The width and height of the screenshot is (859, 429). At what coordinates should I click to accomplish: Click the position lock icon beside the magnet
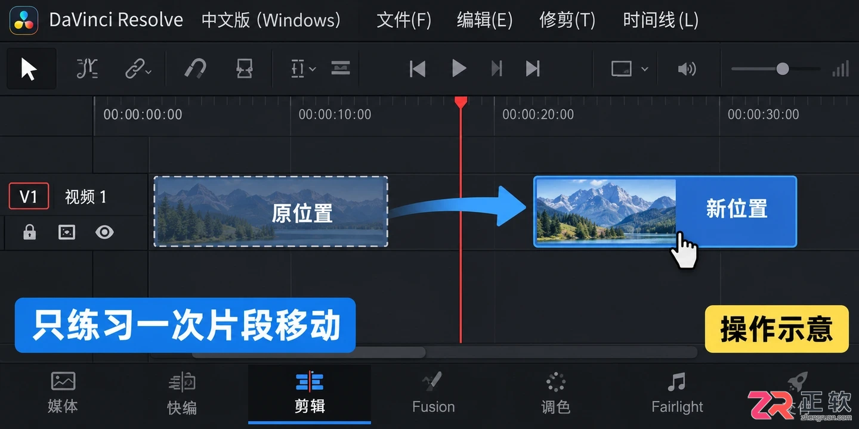[245, 69]
